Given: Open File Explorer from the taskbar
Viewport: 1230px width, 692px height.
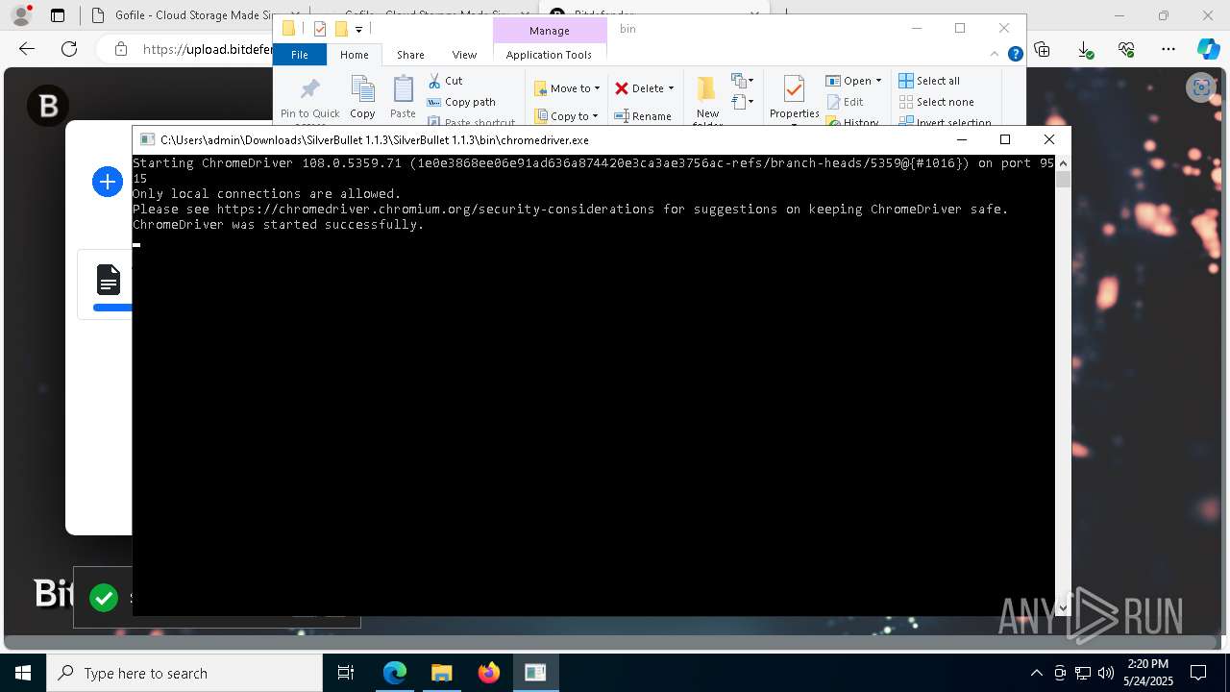Looking at the screenshot, I should pyautogui.click(x=441, y=673).
